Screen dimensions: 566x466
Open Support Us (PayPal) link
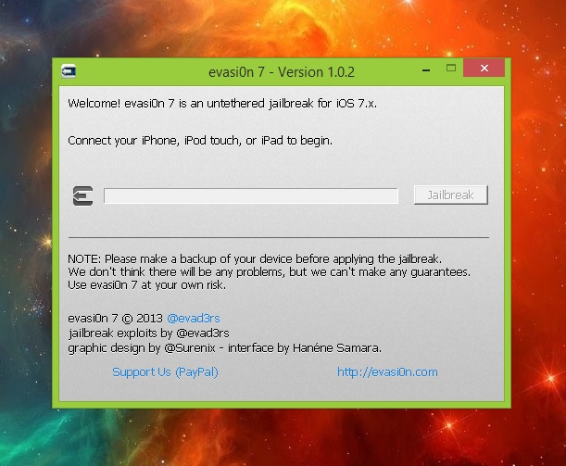[165, 372]
